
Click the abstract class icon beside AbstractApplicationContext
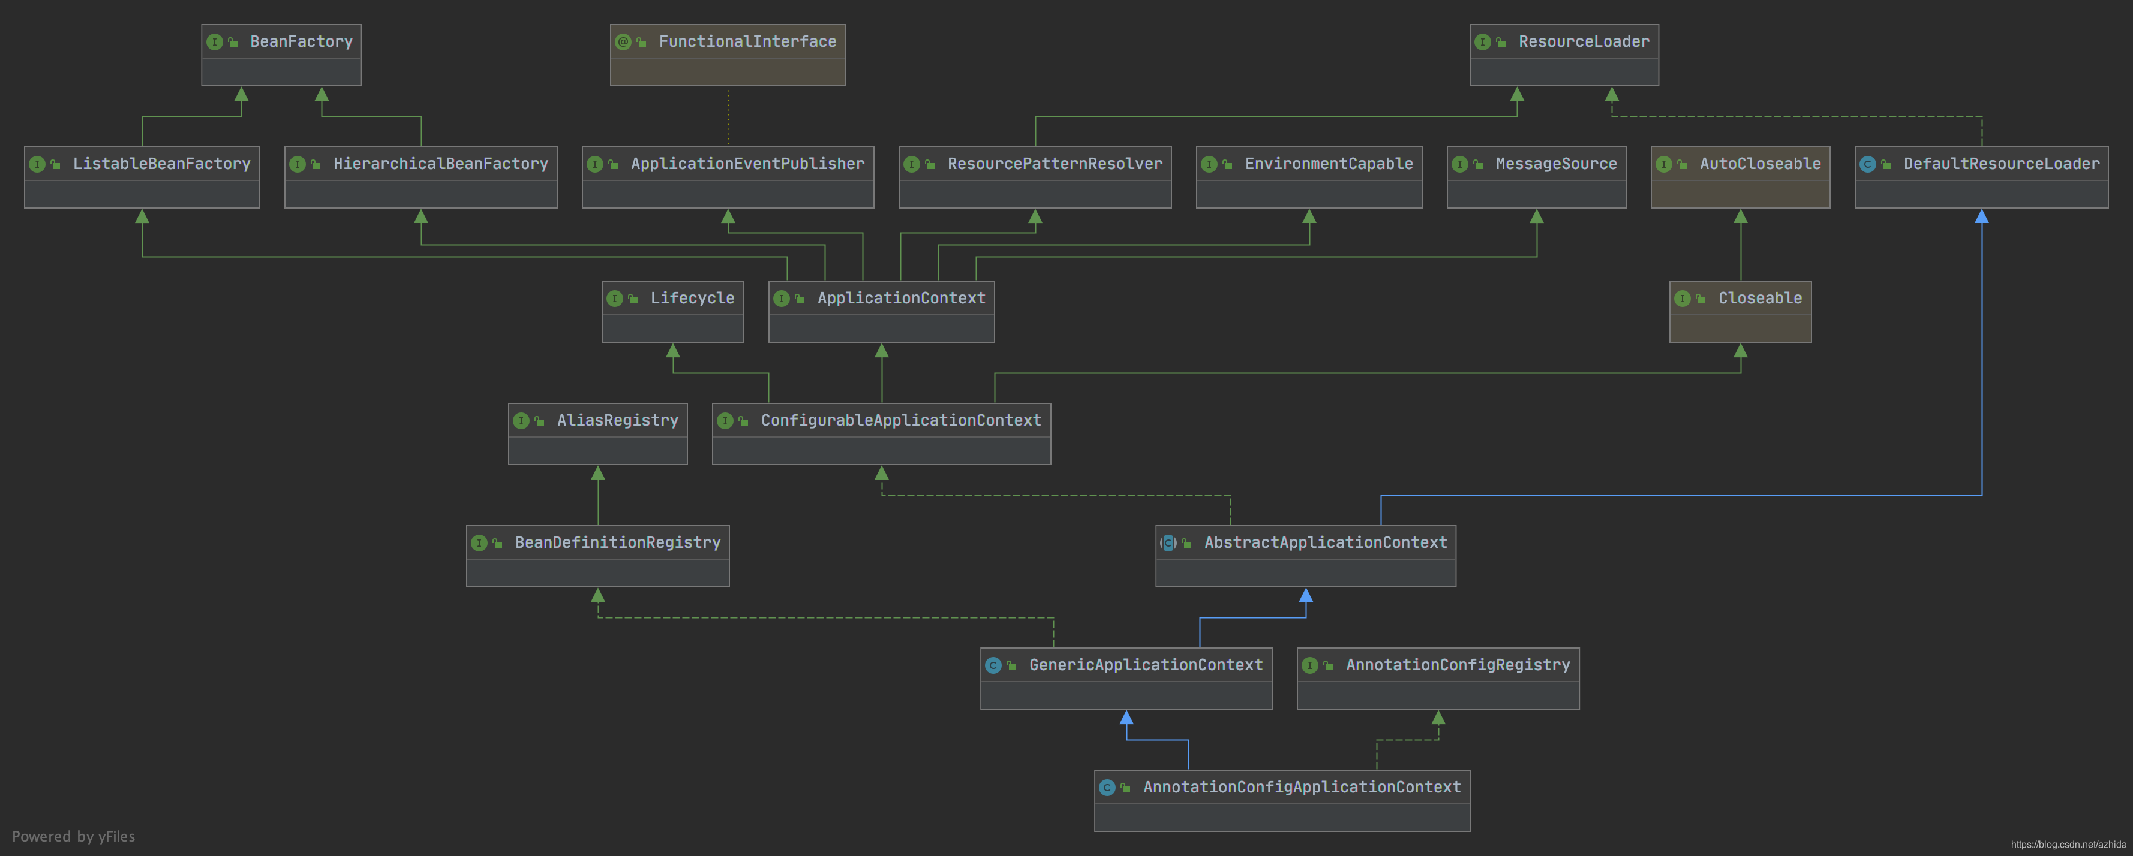click(x=1168, y=543)
